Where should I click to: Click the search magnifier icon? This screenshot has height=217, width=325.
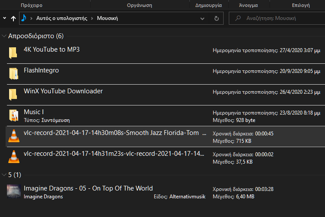coord(238,18)
